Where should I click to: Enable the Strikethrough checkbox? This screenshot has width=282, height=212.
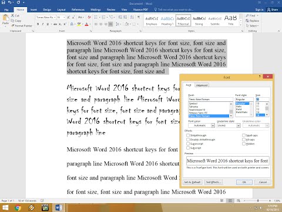(188, 135)
